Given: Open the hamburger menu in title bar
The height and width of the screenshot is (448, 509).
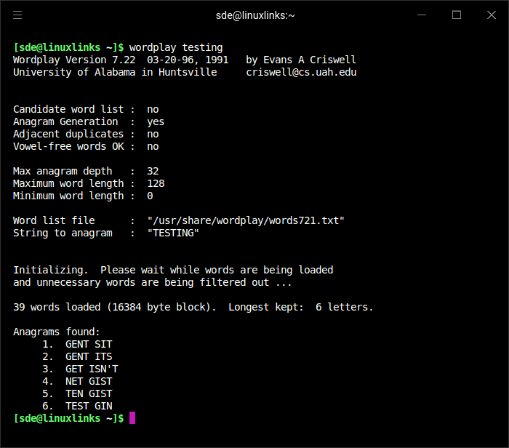Looking at the screenshot, I should [x=17, y=15].
